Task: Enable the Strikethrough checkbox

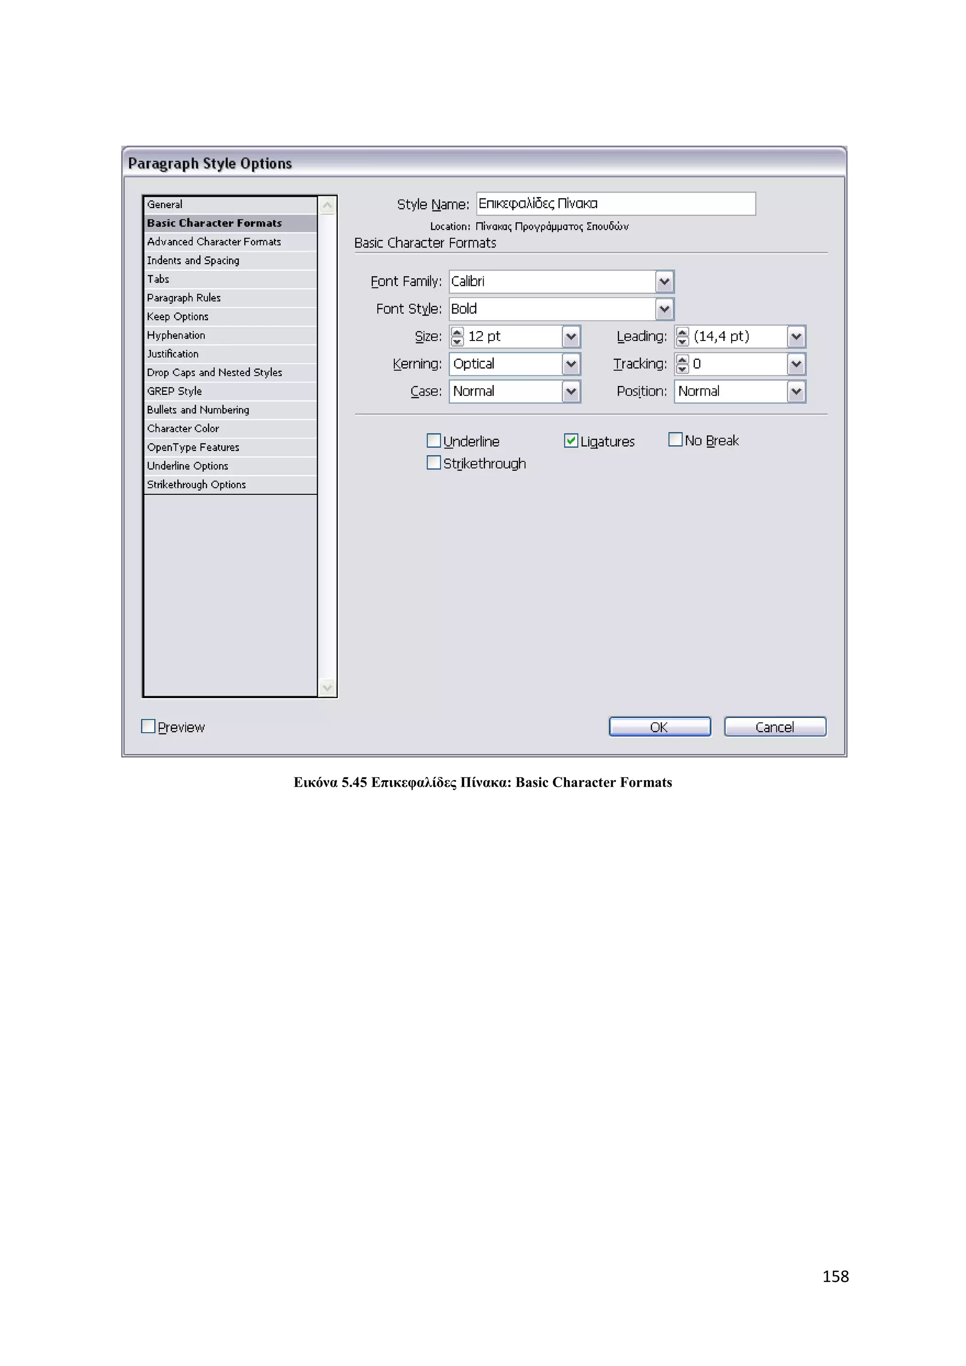Action: coord(433,463)
